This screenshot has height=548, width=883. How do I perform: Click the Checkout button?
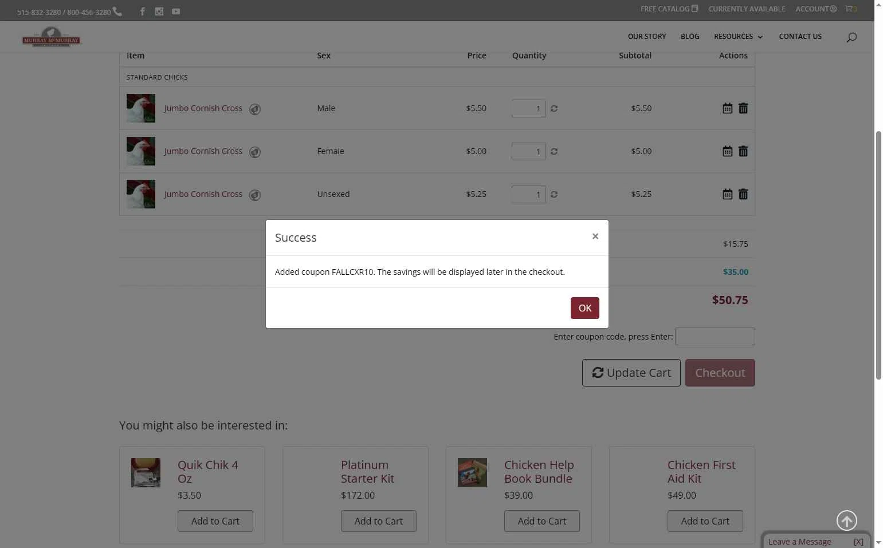click(720, 373)
